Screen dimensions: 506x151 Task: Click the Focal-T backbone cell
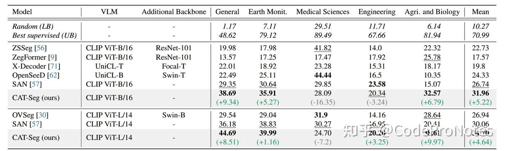click(174, 66)
